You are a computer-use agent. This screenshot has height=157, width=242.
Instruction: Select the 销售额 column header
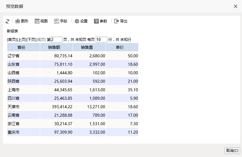56,47
